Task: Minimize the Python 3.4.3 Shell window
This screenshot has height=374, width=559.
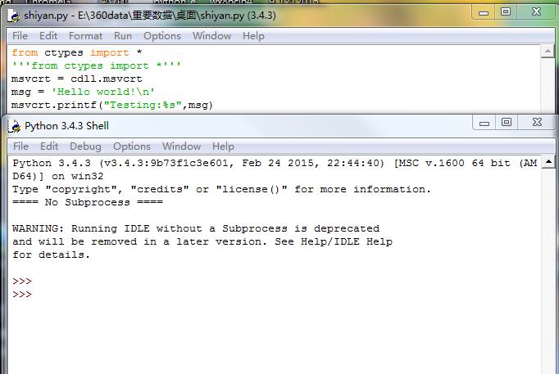Action: [484, 122]
